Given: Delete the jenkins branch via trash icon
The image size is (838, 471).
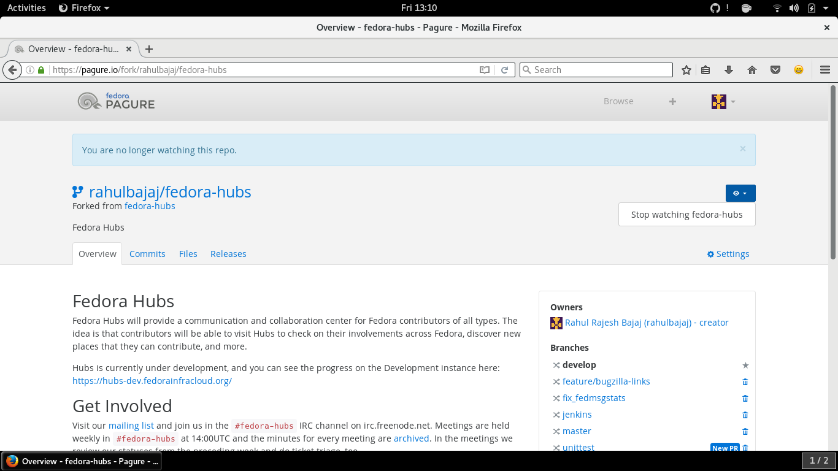Looking at the screenshot, I should [745, 415].
